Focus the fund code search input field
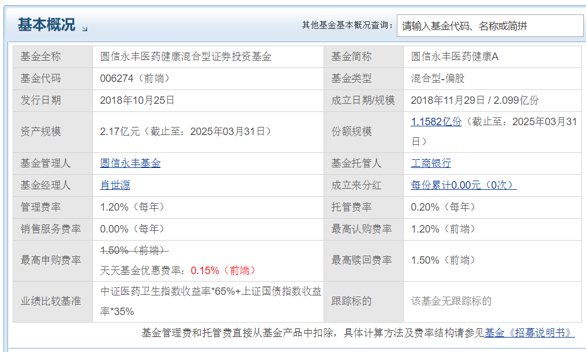Image resolution: width=586 pixels, height=352 pixels. [x=490, y=26]
